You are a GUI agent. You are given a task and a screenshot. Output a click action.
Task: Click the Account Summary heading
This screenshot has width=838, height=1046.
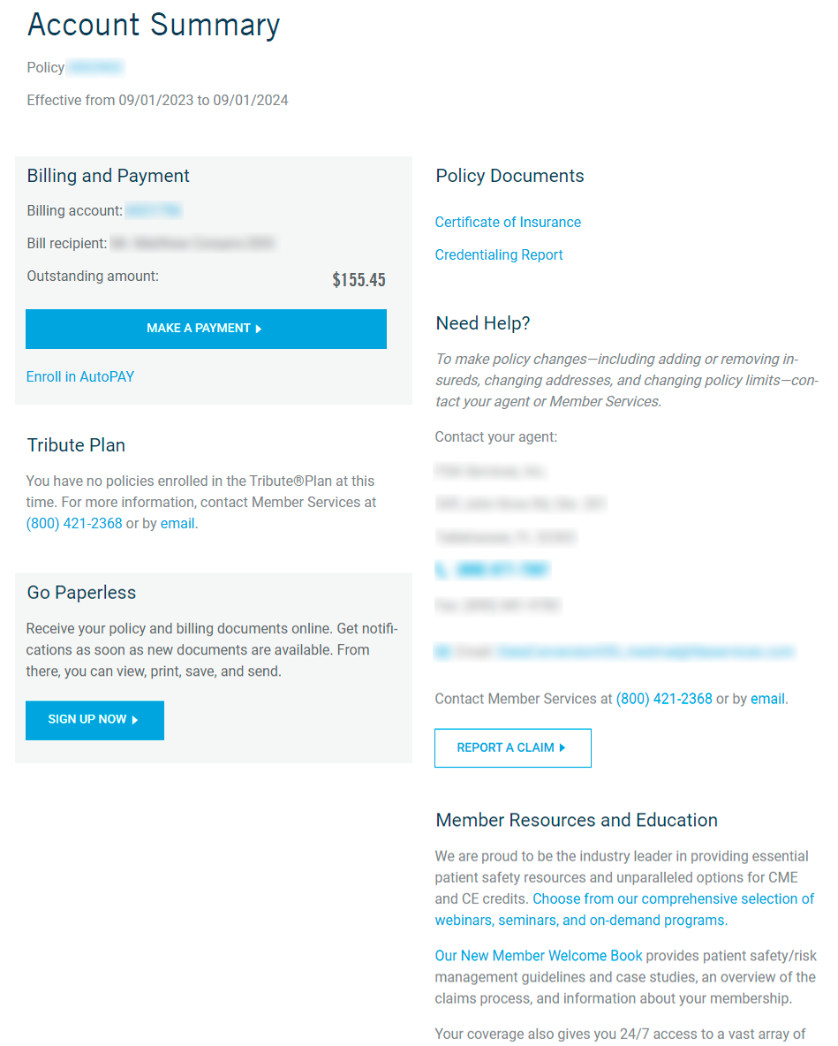[154, 25]
